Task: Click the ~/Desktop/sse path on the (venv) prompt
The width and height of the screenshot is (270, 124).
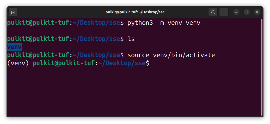Action: tap(122, 63)
